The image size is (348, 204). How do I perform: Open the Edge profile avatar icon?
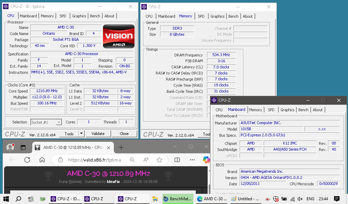10,147
